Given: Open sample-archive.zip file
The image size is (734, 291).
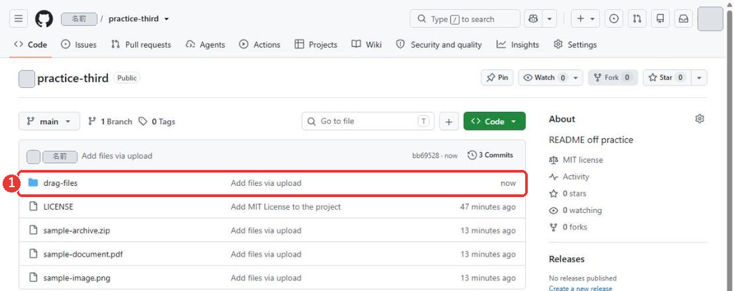Looking at the screenshot, I should (77, 230).
